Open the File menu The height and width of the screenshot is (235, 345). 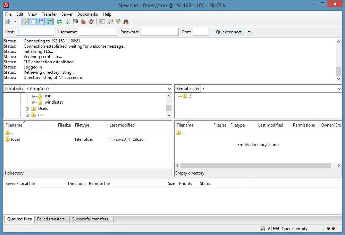pyautogui.click(x=8, y=14)
